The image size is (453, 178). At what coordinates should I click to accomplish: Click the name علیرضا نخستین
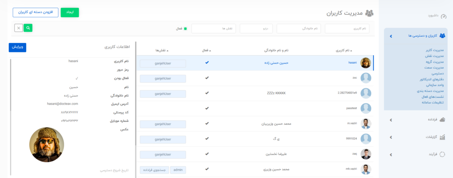pos(277,154)
